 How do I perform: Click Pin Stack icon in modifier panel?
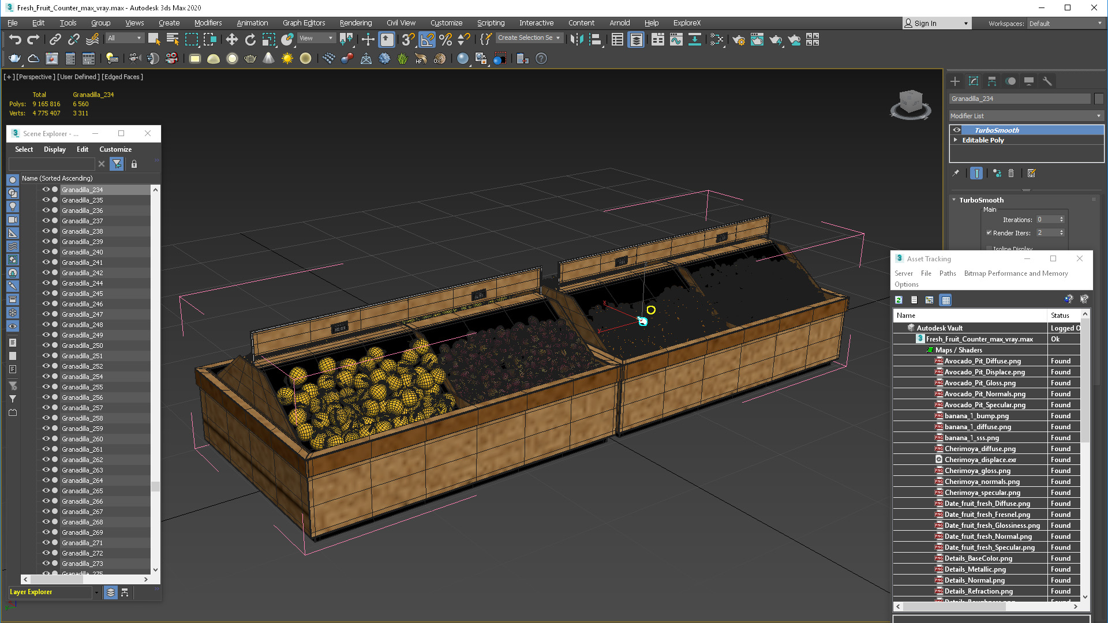click(x=956, y=173)
